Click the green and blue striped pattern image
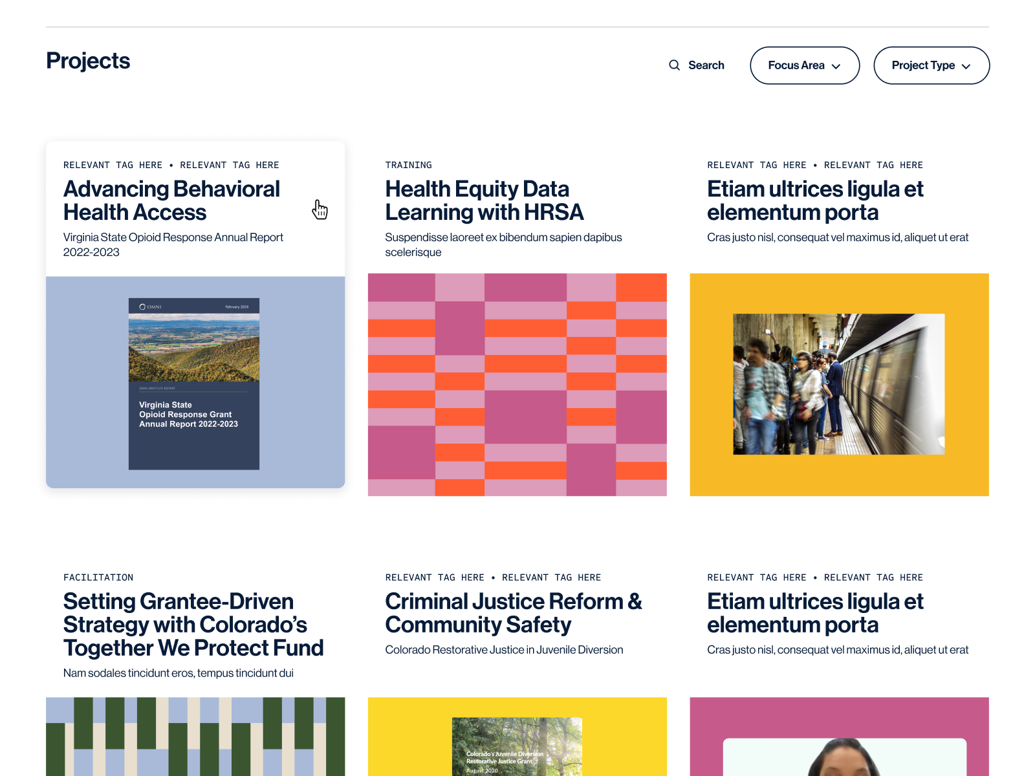Viewport: 1035px width, 776px height. [195, 737]
